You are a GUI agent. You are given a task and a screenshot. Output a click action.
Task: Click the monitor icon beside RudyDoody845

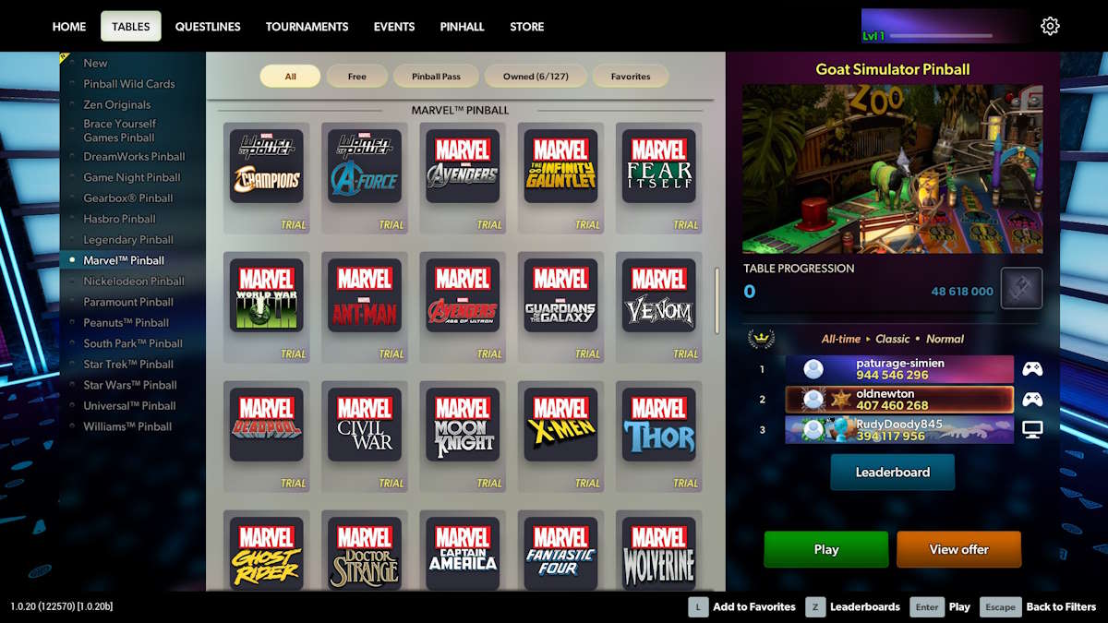(x=1031, y=430)
